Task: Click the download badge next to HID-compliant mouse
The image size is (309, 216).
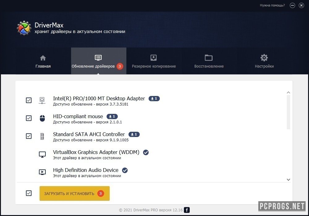Action: [x=112, y=116]
